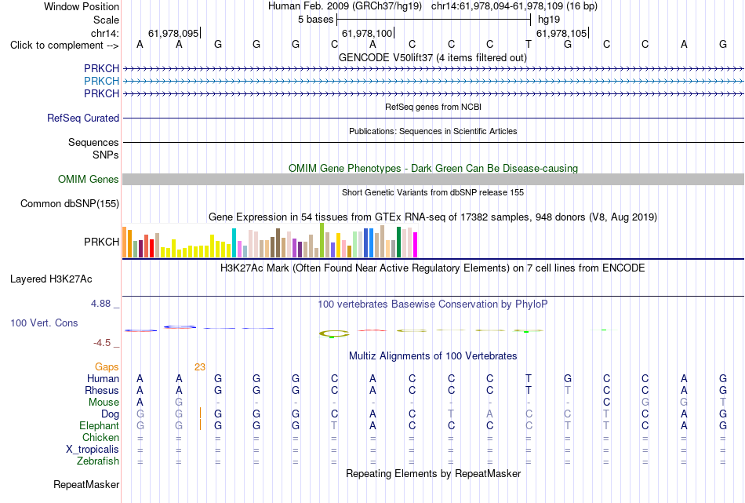Click the Mouse alignment row label
Screen dimensions: 745x503
point(104,403)
